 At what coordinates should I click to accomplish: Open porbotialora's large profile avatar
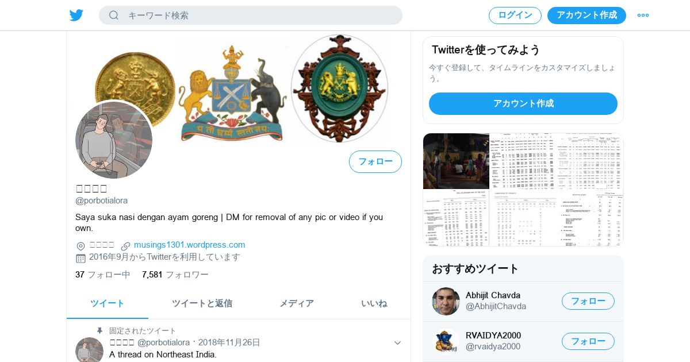point(114,140)
